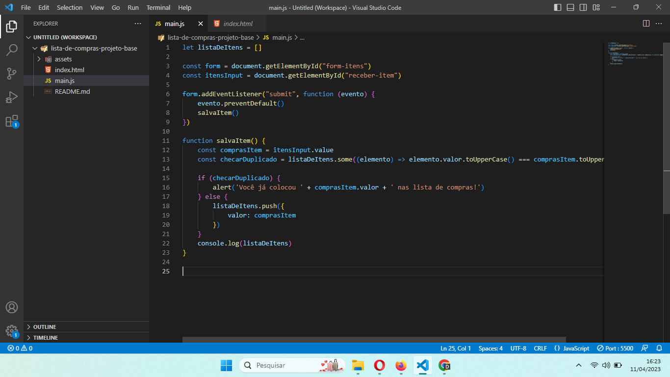The image size is (670, 377).
Task: Click line number 13 in gutter
Action: click(x=165, y=159)
